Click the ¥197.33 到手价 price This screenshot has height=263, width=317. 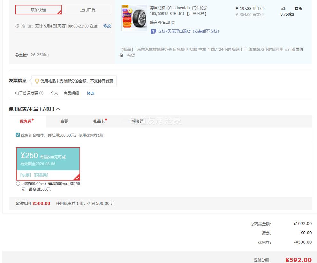250,9
